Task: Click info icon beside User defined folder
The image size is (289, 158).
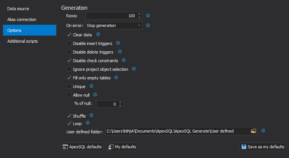Action: [263, 131]
